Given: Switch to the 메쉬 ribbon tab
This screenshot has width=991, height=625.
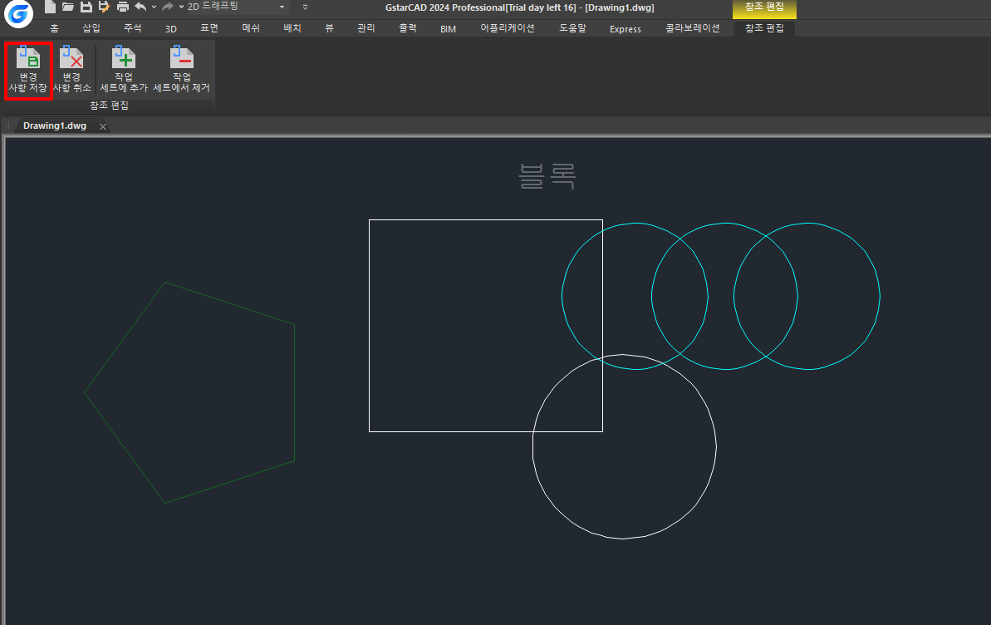Looking at the screenshot, I should (251, 28).
